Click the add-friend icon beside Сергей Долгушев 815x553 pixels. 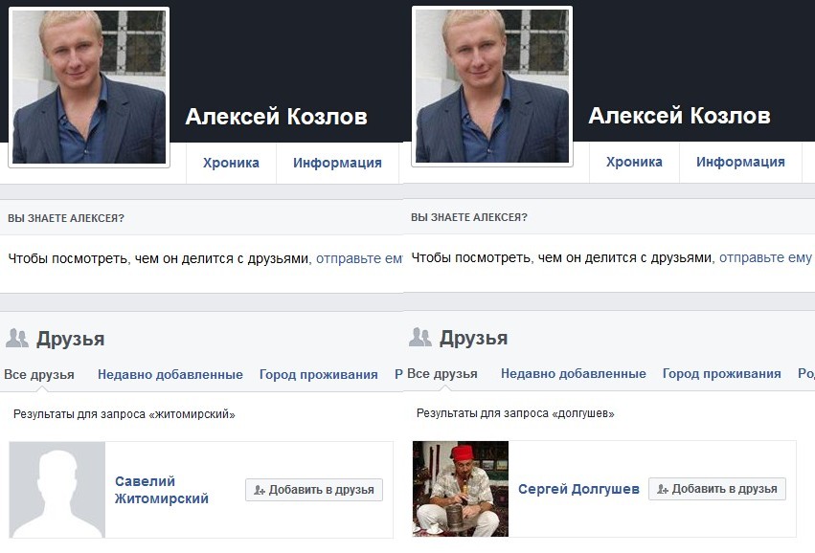coord(663,489)
